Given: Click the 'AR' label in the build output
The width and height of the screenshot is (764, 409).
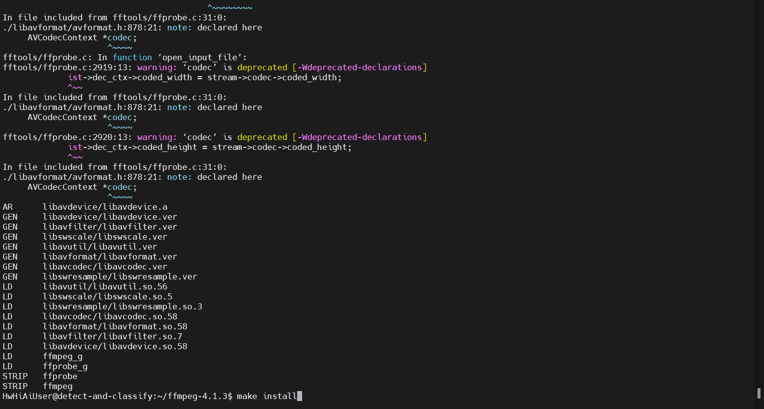Looking at the screenshot, I should pyautogui.click(x=7, y=207).
